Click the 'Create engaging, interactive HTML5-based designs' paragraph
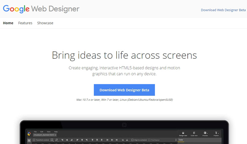This screenshot has width=247, height=144. coord(124,71)
